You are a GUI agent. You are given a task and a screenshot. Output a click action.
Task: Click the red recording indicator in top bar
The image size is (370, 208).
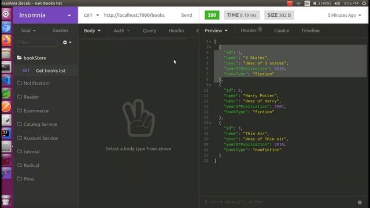[x=290, y=3]
